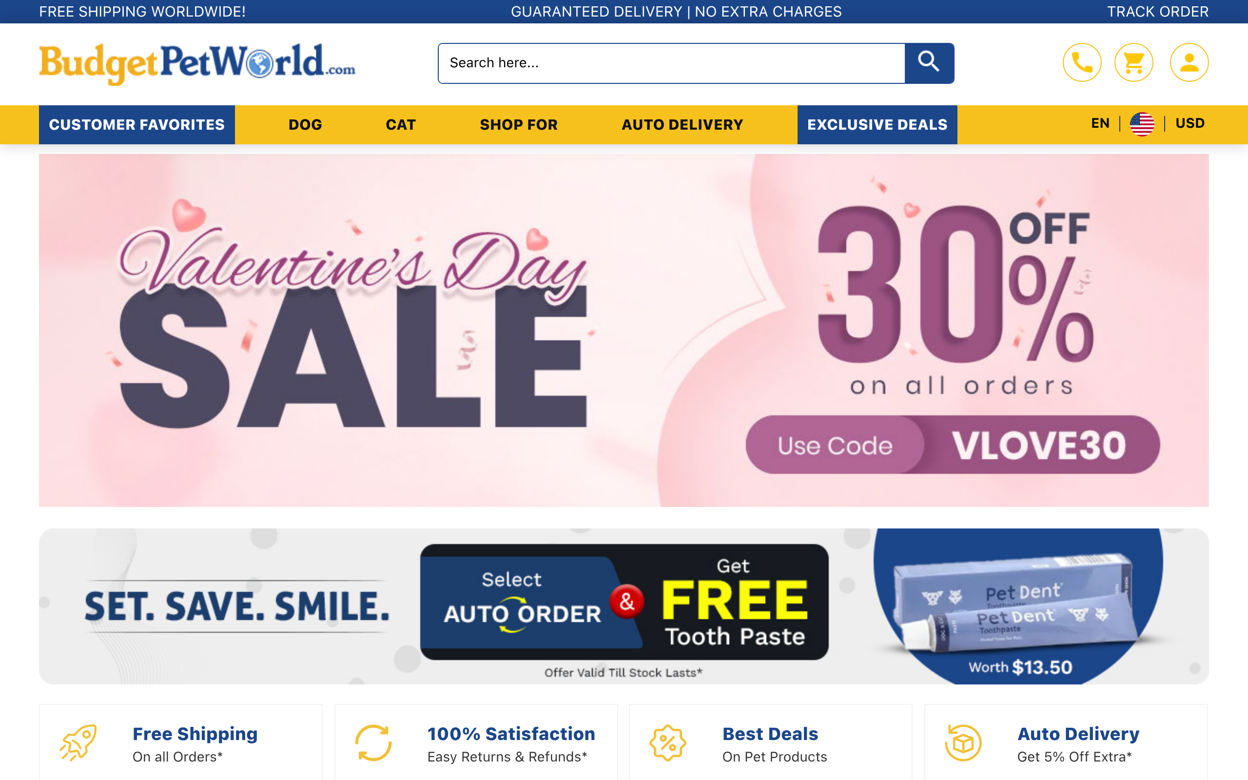The width and height of the screenshot is (1248, 780).
Task: Open the USD currency selector
Action: (x=1190, y=123)
